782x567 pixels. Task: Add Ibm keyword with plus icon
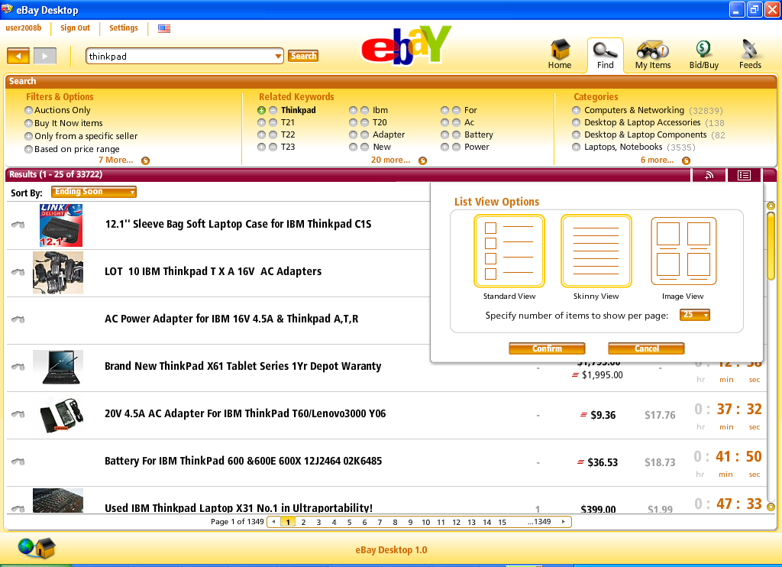pos(353,110)
